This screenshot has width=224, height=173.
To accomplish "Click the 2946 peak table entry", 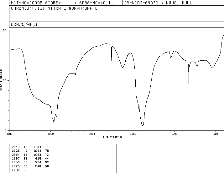I will [x=19, y=147].
